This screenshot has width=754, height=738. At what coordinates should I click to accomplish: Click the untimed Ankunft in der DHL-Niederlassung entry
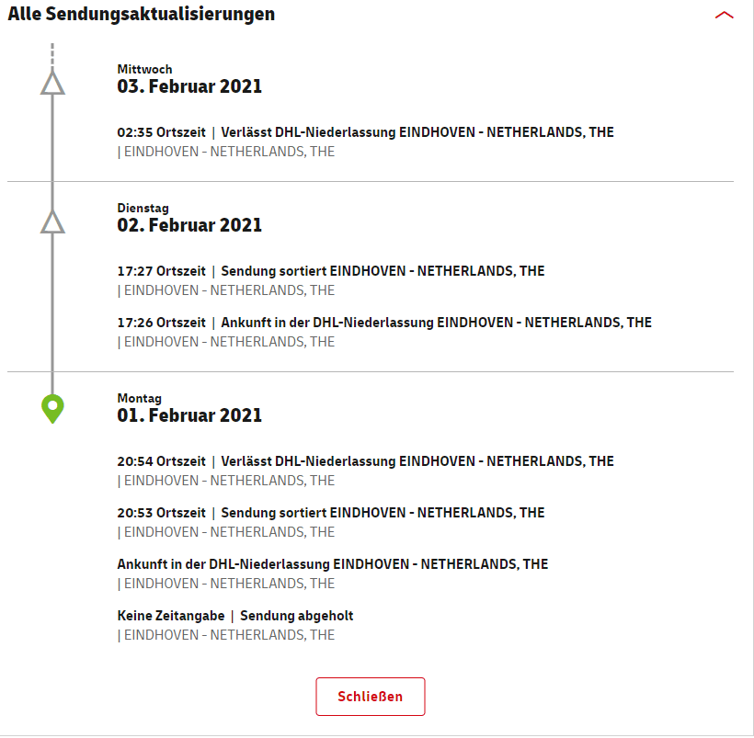333,574
